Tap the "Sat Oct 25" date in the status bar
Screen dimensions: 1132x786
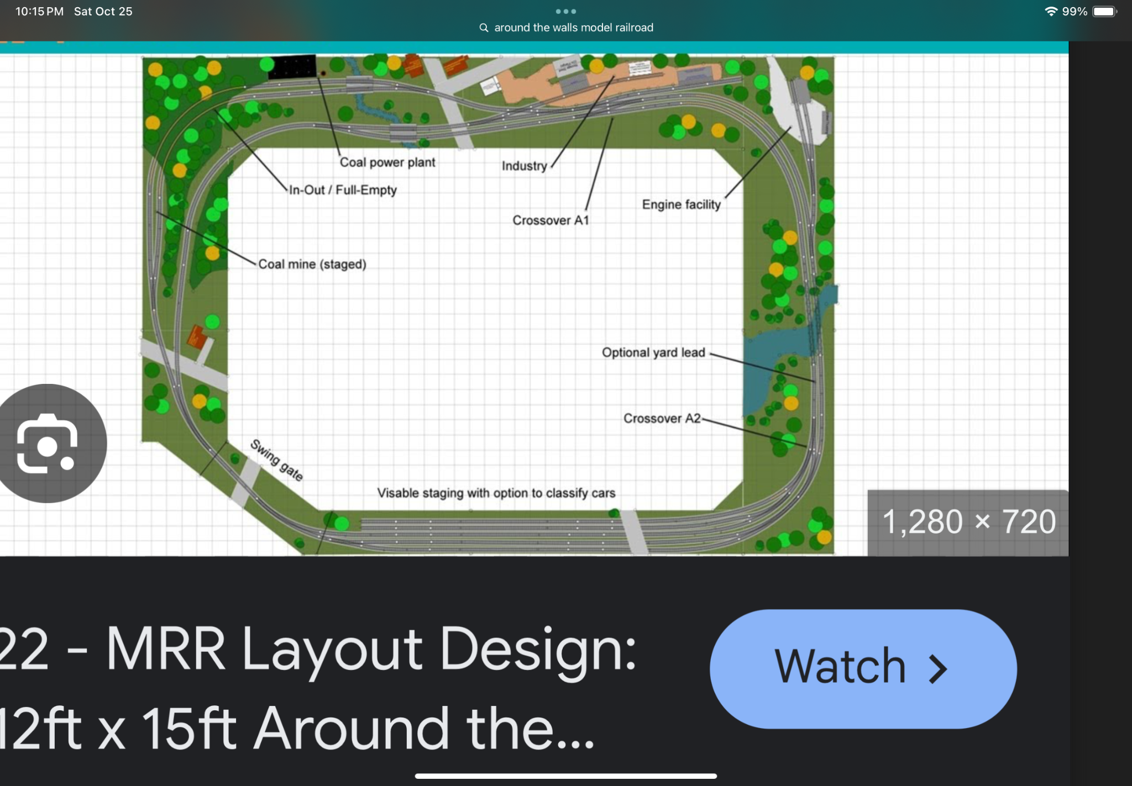(x=103, y=11)
